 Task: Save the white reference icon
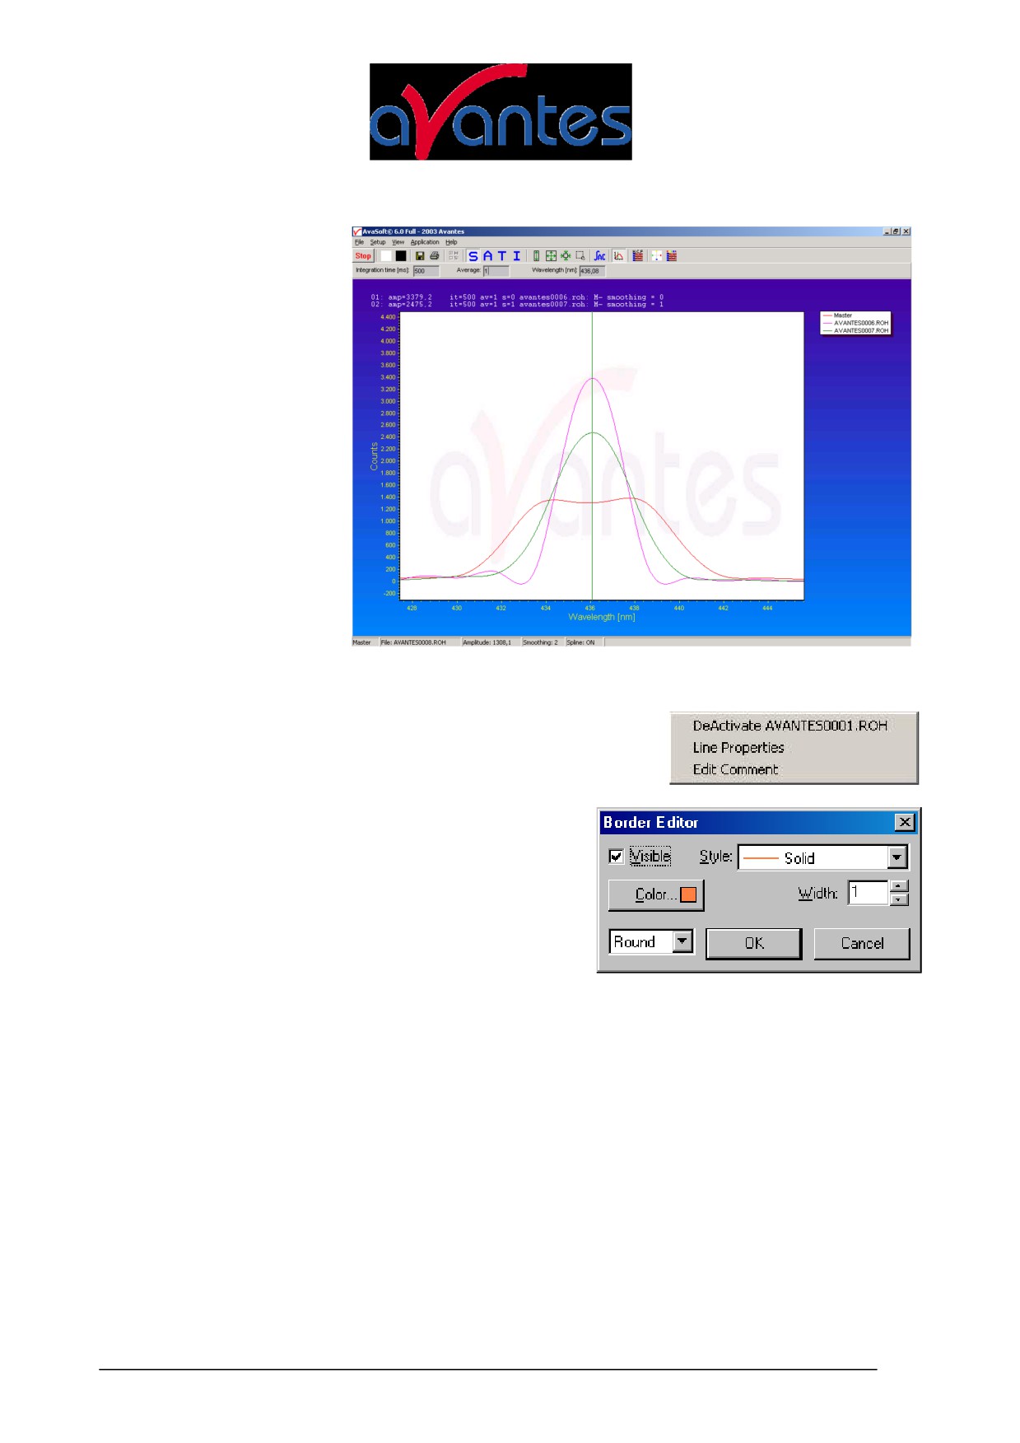(x=386, y=256)
